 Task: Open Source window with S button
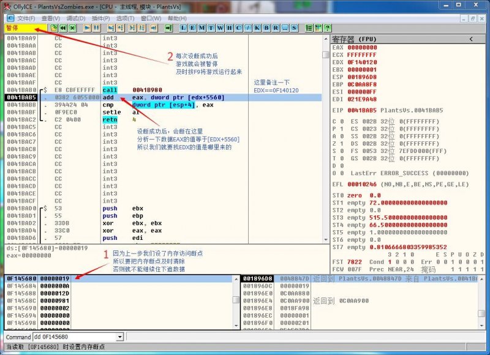pos(294,28)
